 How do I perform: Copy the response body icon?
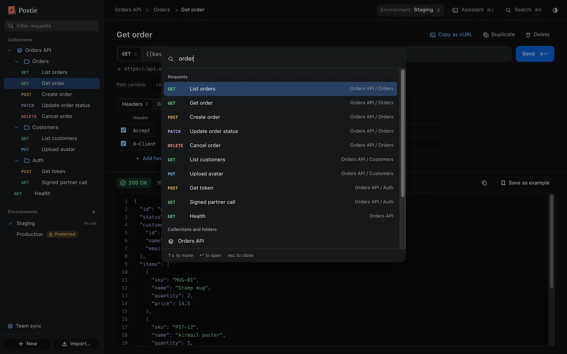484,183
